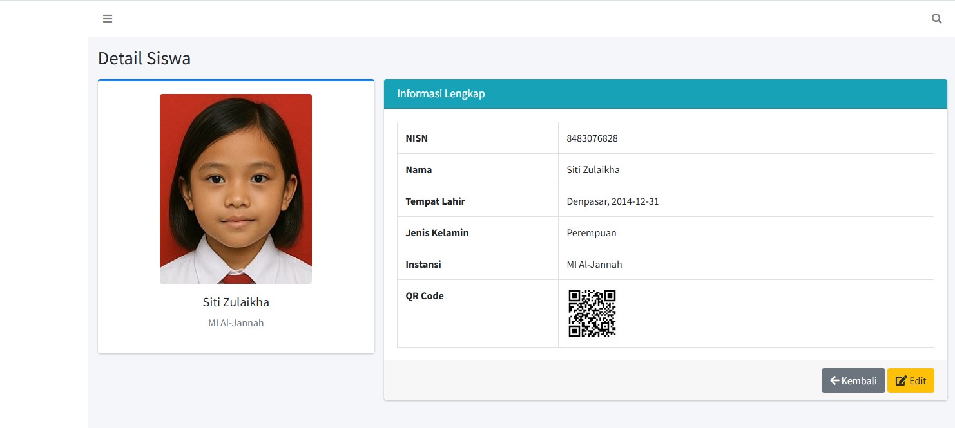Screen dimensions: 955x428
Task: Click the Detail Siswa page heading
Action: (144, 59)
